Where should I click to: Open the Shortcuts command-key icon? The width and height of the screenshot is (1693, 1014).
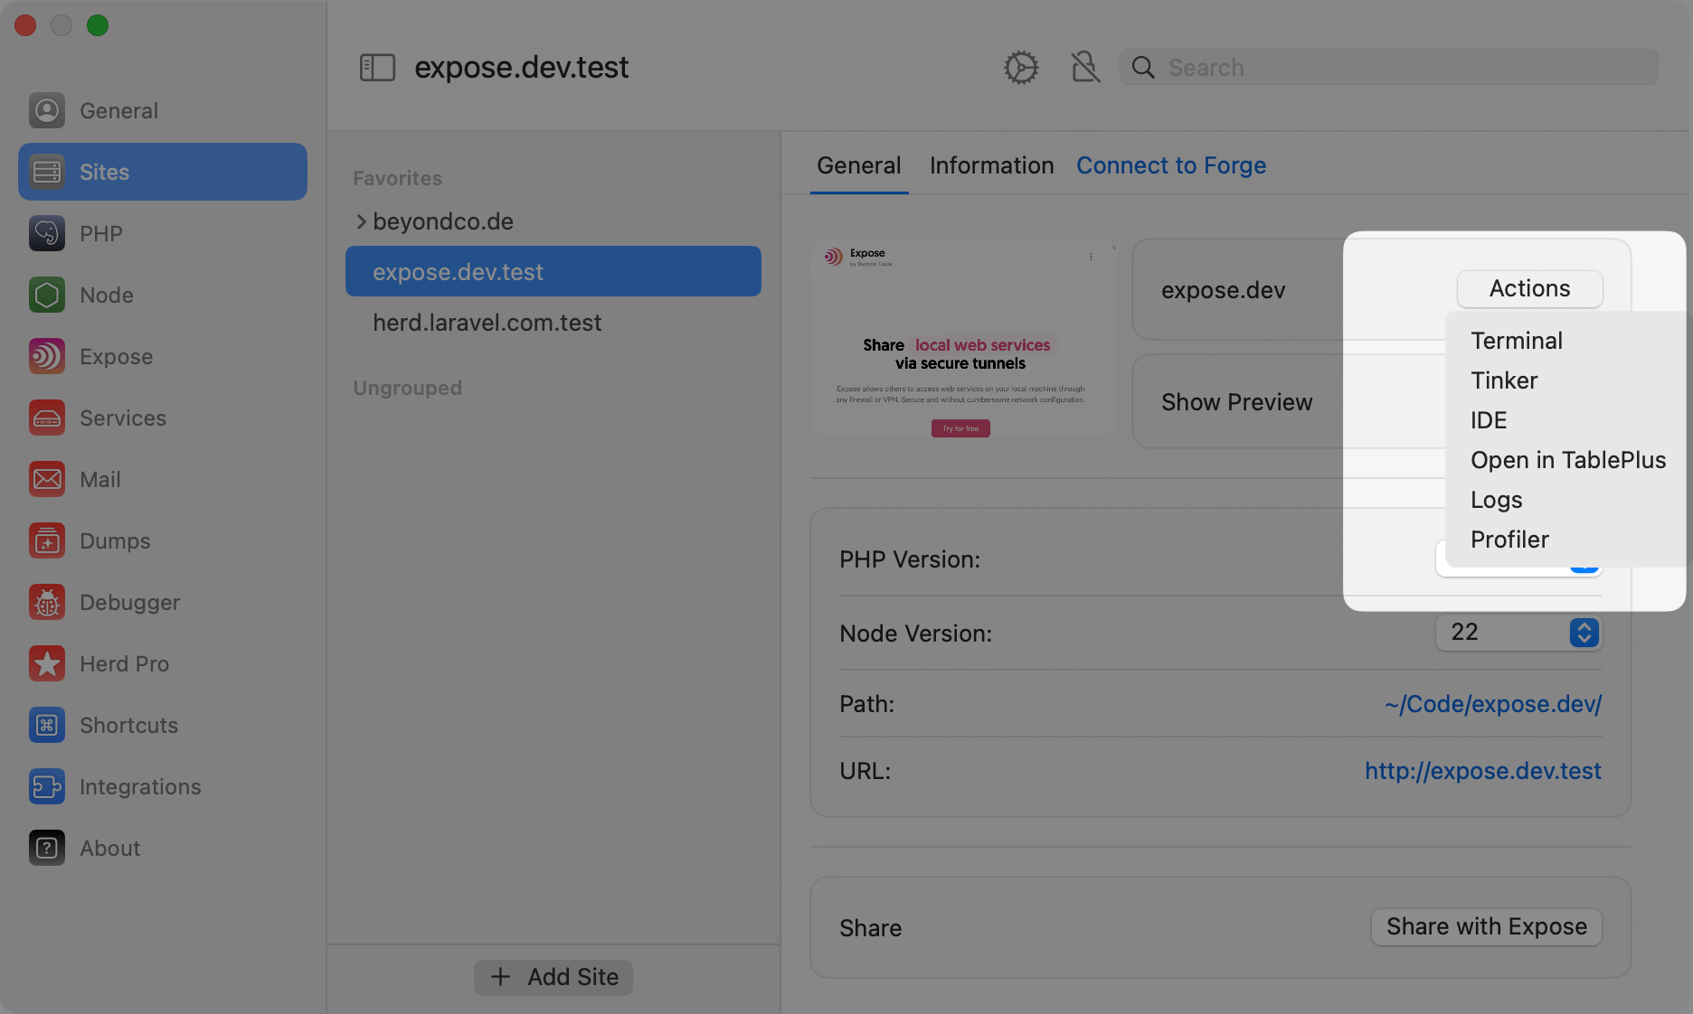point(47,725)
